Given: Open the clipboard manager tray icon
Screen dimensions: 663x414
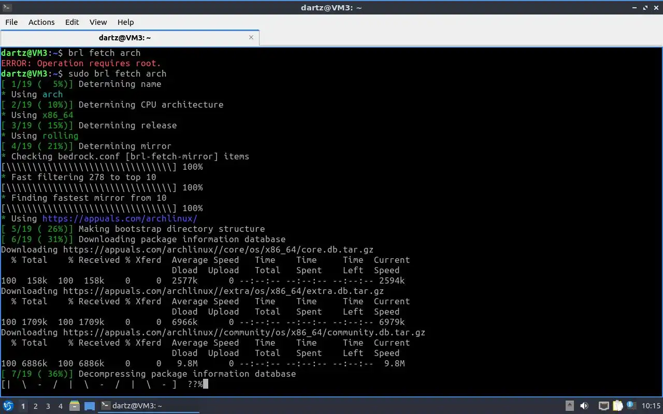Looking at the screenshot, I should (x=617, y=406).
